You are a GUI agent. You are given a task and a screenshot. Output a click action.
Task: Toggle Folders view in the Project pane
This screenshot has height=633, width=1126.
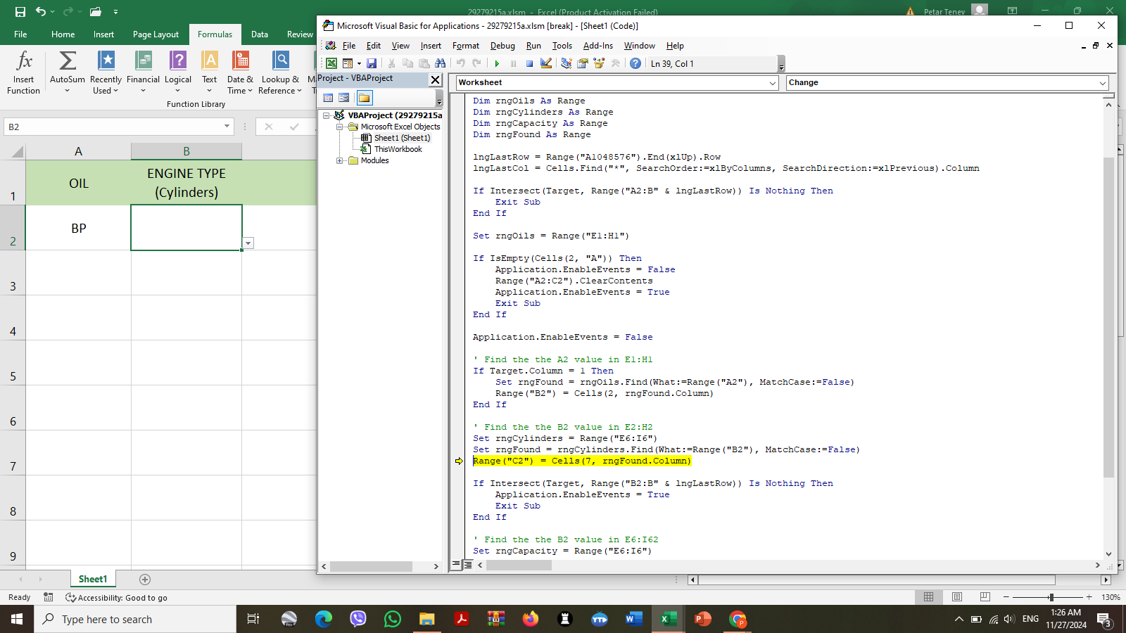[x=364, y=98]
